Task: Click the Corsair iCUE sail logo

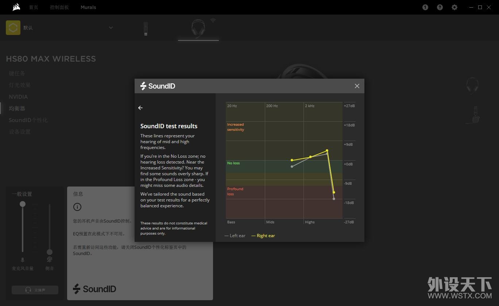Action: coord(16,7)
